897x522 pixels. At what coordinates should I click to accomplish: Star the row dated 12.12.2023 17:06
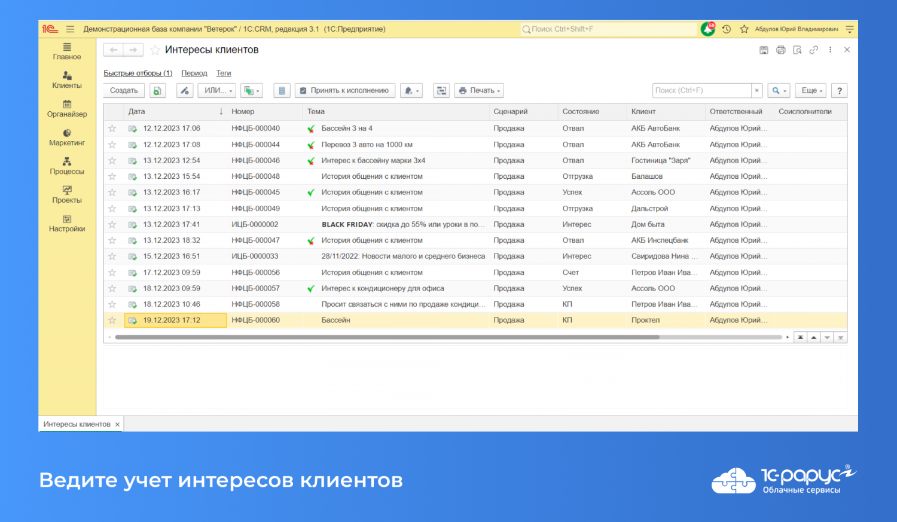[x=112, y=129]
